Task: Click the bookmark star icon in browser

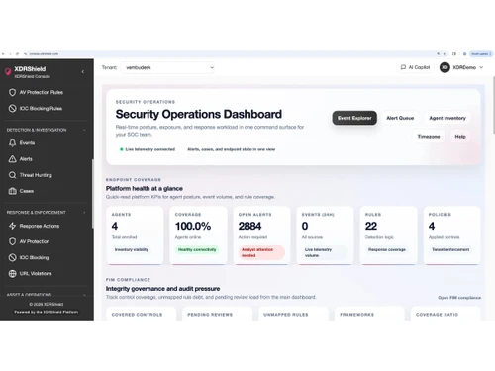Action: click(x=445, y=54)
